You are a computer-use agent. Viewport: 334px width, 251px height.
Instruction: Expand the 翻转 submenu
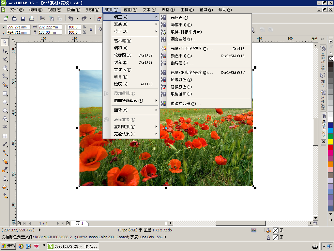(x=131, y=110)
